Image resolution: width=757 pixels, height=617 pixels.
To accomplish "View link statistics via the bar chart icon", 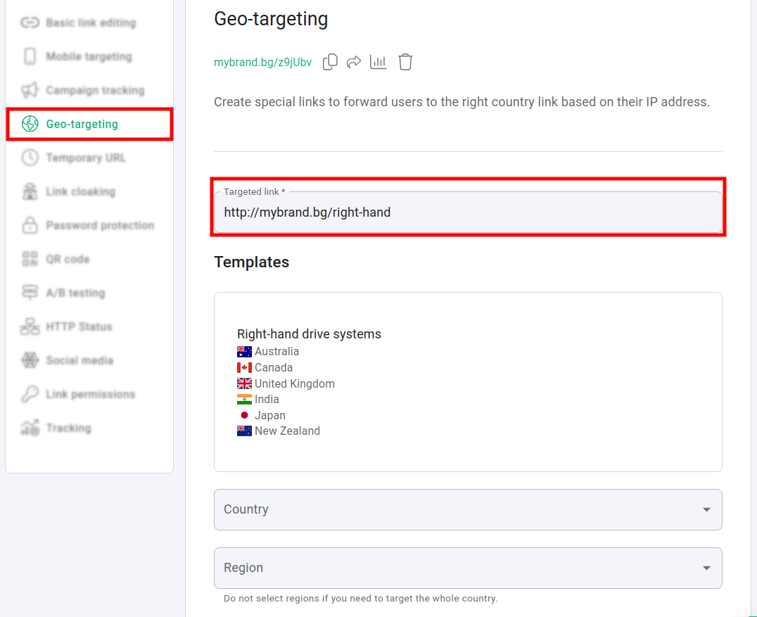I will [378, 62].
